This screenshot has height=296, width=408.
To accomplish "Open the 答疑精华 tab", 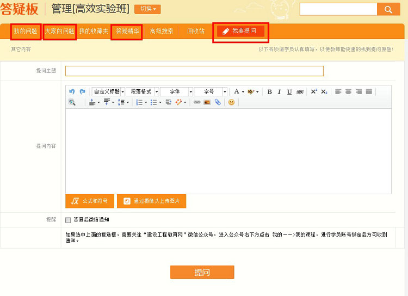I will click(x=127, y=32).
